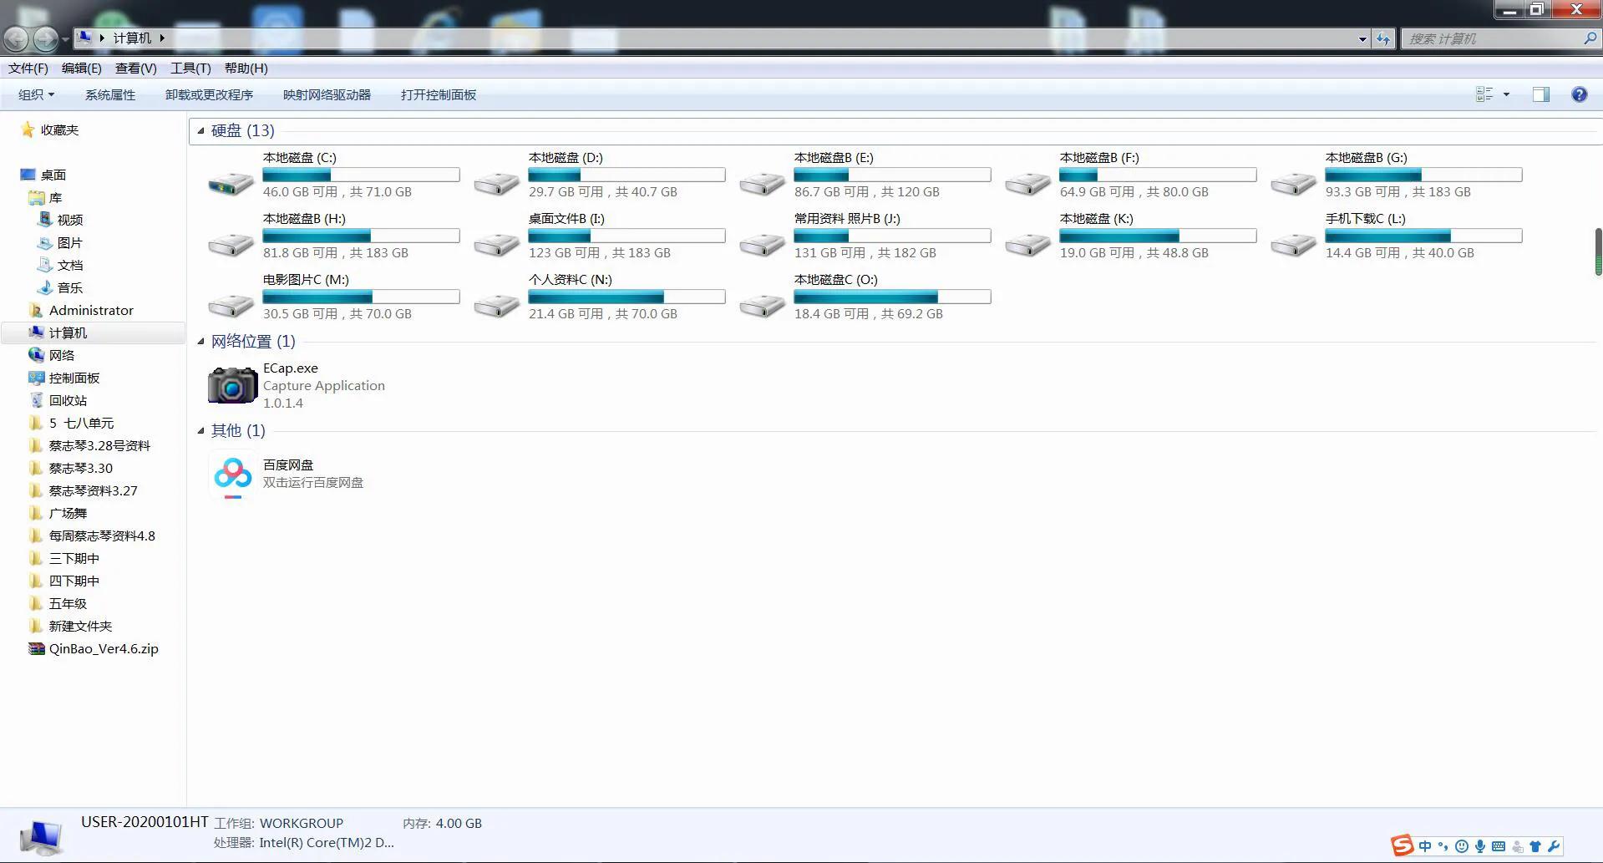
Task: Open 控制面板 in the navigation pane
Action: click(74, 378)
